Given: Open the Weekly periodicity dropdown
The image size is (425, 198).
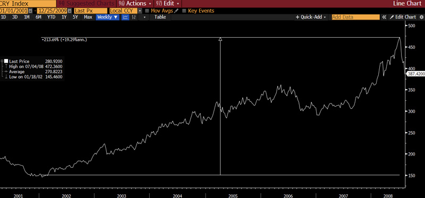Looking at the screenshot, I should [x=108, y=17].
